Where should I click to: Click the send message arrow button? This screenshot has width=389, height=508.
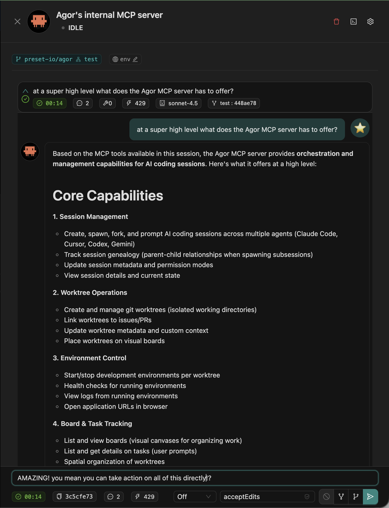click(x=370, y=497)
